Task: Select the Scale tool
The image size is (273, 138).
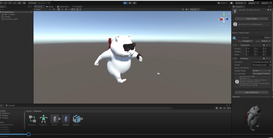Action: (x=10, y=3)
